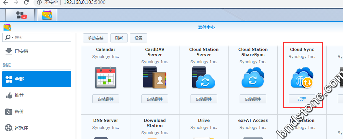This screenshot has width=343, height=139.
Task: Click the 手动安装 button
Action: tap(96, 38)
